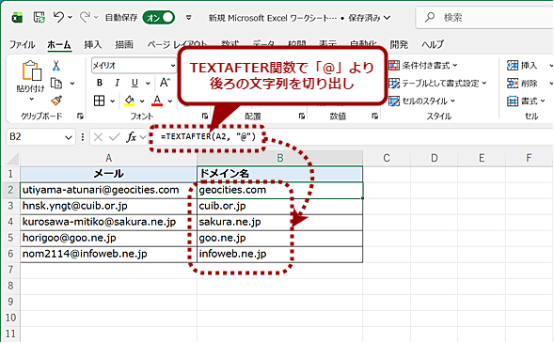This screenshot has width=554, height=343.
Task: Toggle the 自動保存 switch off
Action: click(x=159, y=17)
